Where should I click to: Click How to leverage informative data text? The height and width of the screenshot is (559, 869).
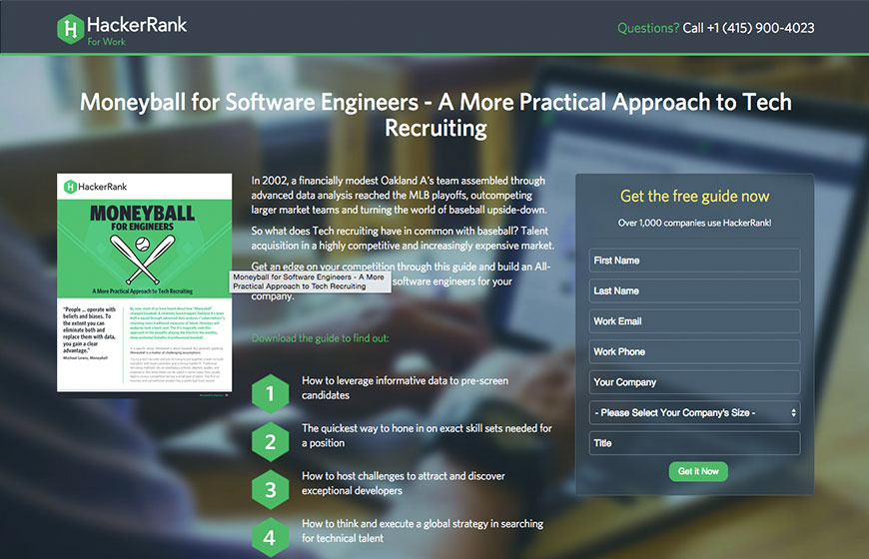pyautogui.click(x=405, y=388)
